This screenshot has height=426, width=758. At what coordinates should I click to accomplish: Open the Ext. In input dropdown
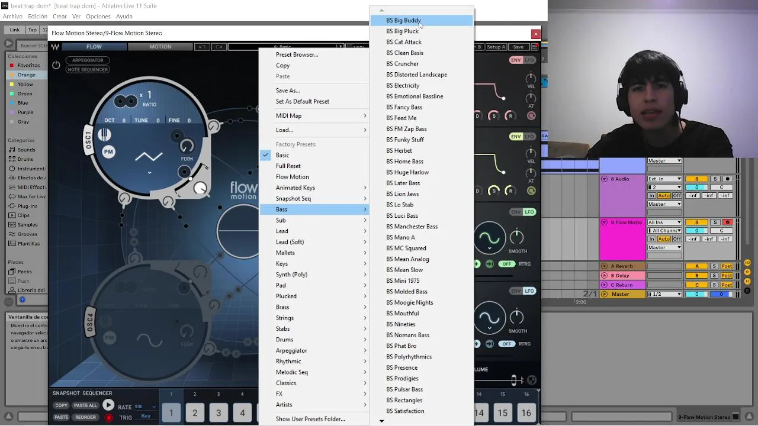click(x=664, y=179)
